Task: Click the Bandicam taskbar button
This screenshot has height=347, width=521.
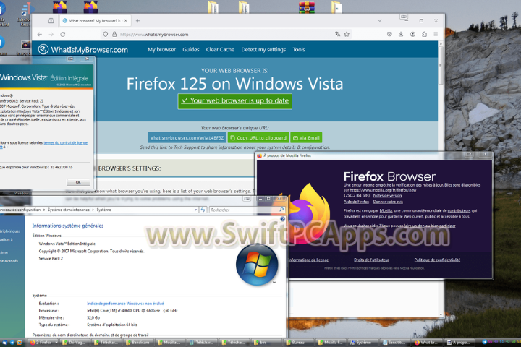Action: tap(139, 343)
